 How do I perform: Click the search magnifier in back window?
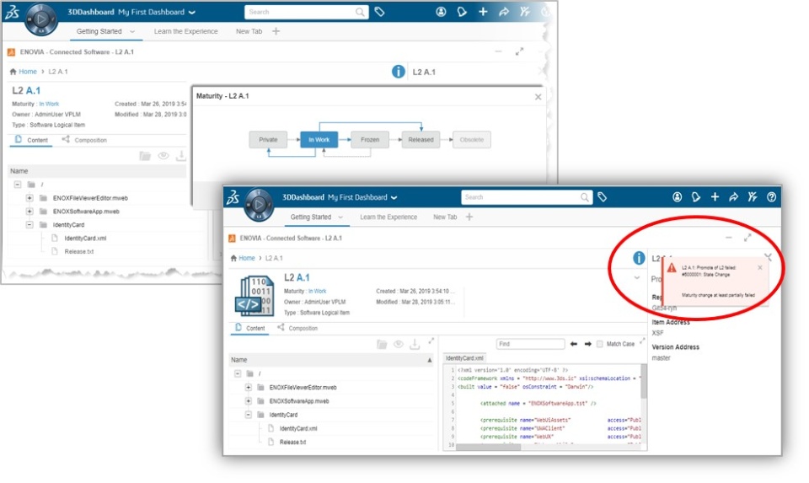[360, 12]
